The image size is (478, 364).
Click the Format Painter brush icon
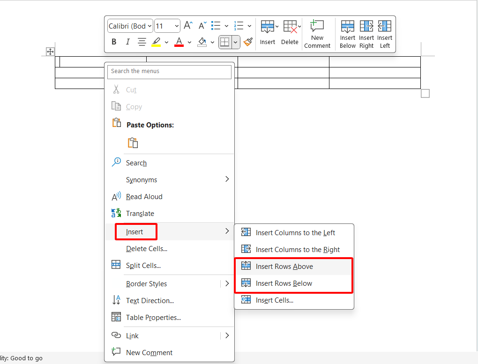(248, 42)
